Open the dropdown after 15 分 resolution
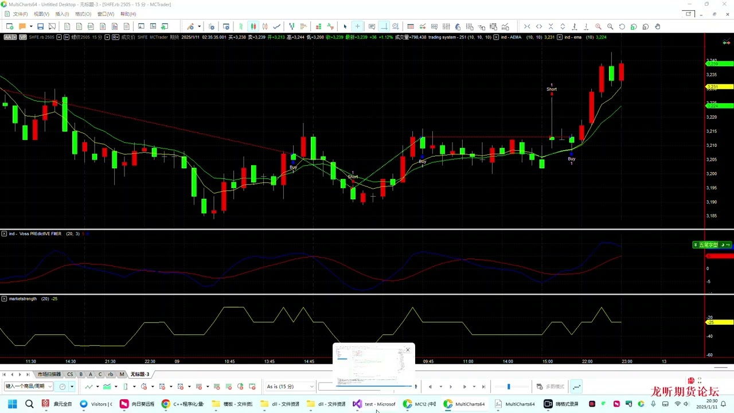 pyautogui.click(x=108, y=37)
